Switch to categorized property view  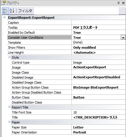tap(5, 11)
